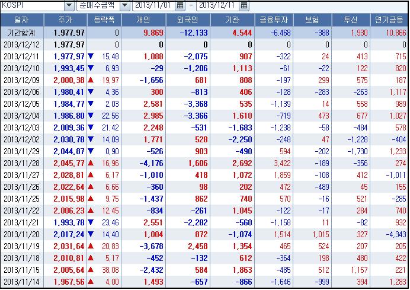Viewport: 410px width, 290px height.
Task: Click 기관 total 4,544 in summary row
Action: tap(242, 33)
